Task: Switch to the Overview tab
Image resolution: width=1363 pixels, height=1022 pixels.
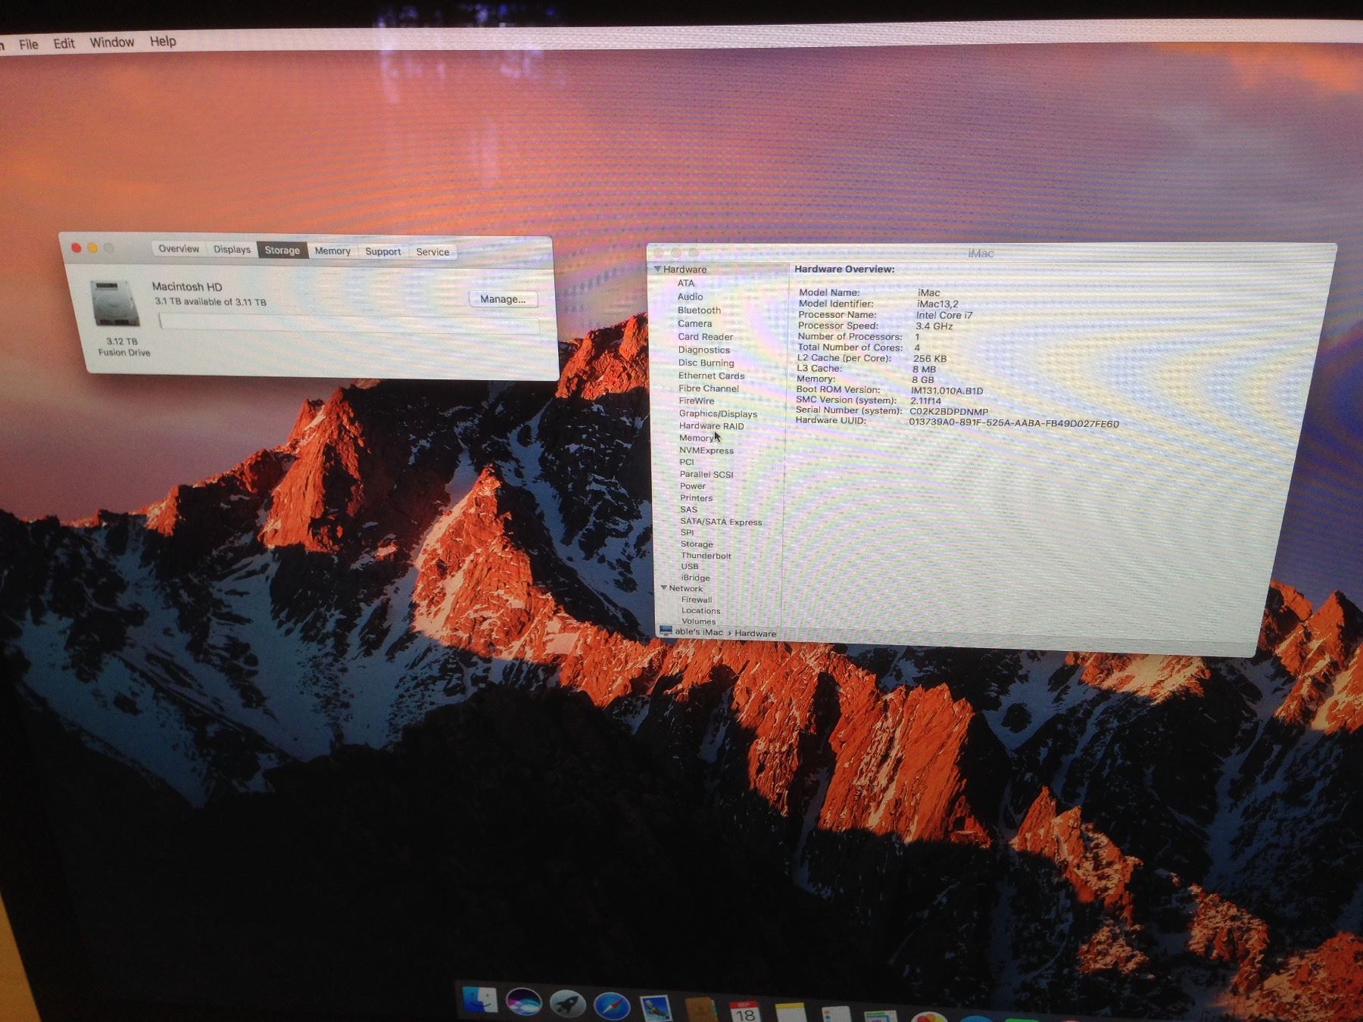Action: click(x=179, y=249)
